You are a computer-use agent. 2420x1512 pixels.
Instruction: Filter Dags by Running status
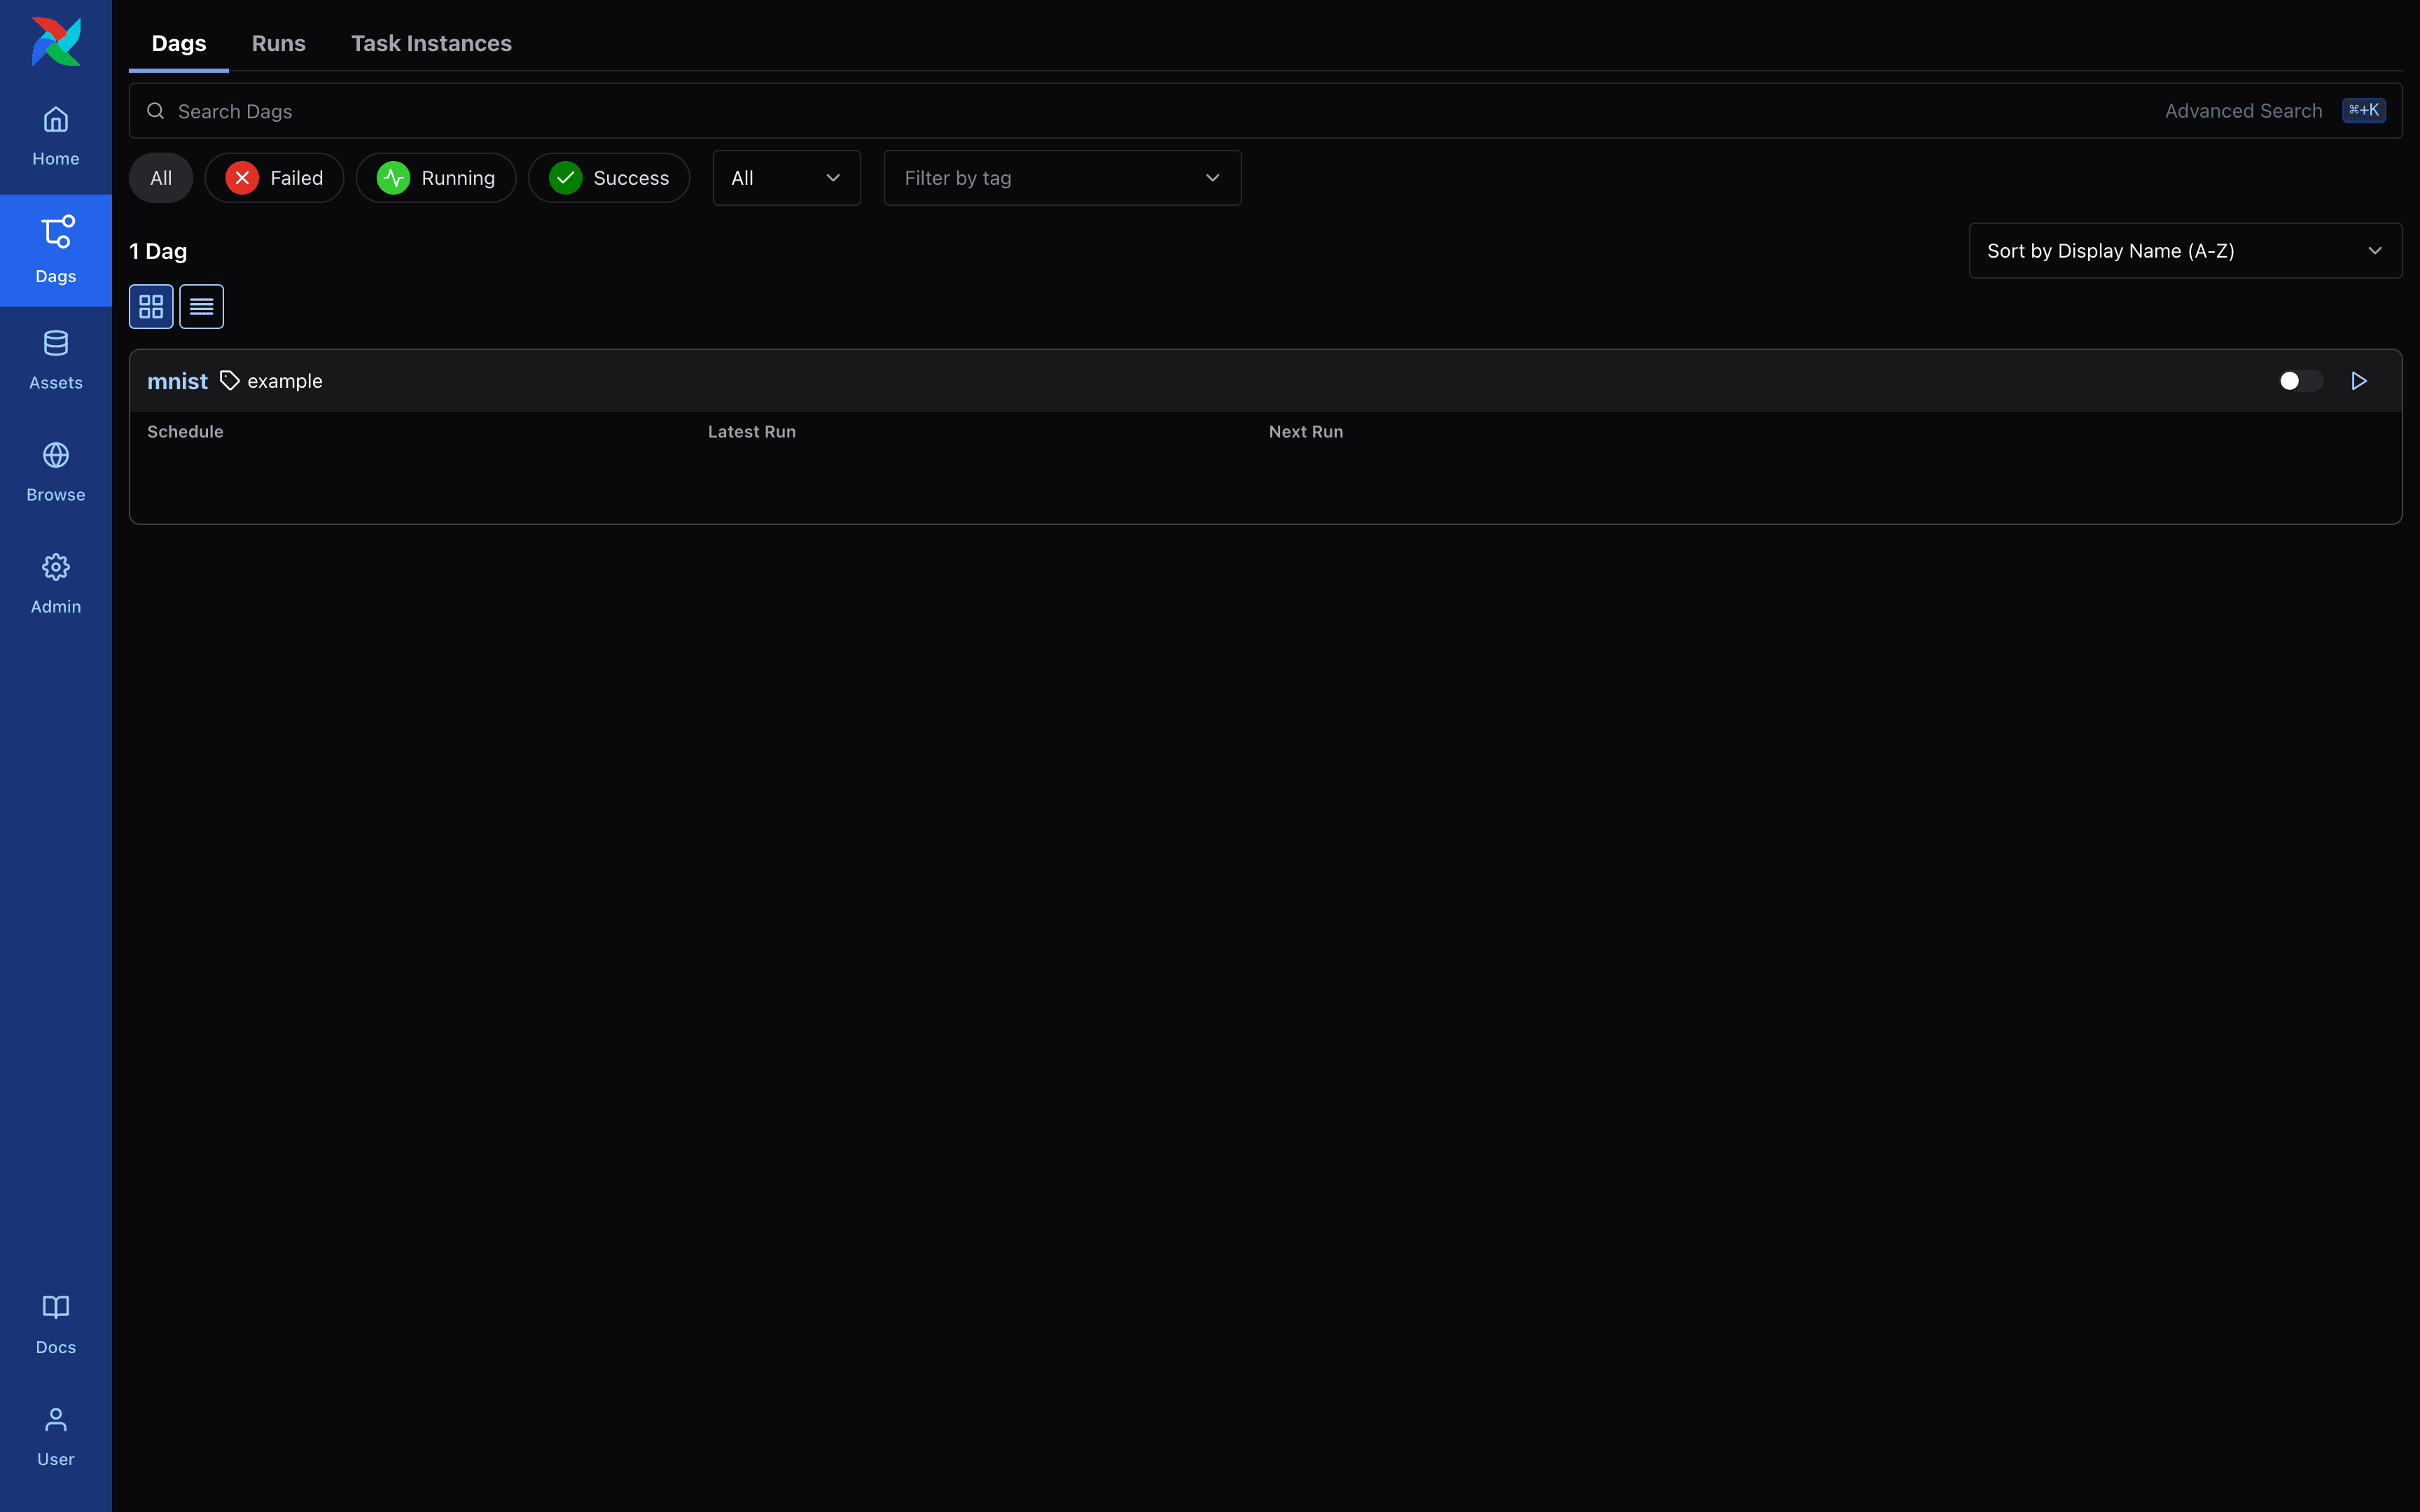tap(436, 178)
